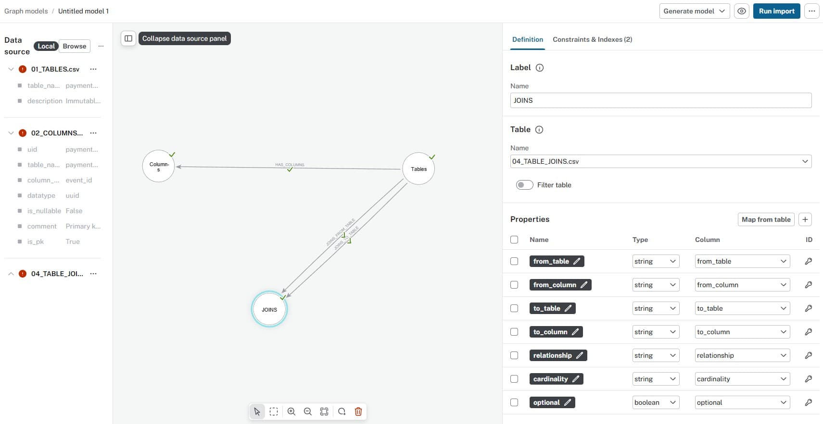Toggle the Filter table switch

tap(524, 185)
